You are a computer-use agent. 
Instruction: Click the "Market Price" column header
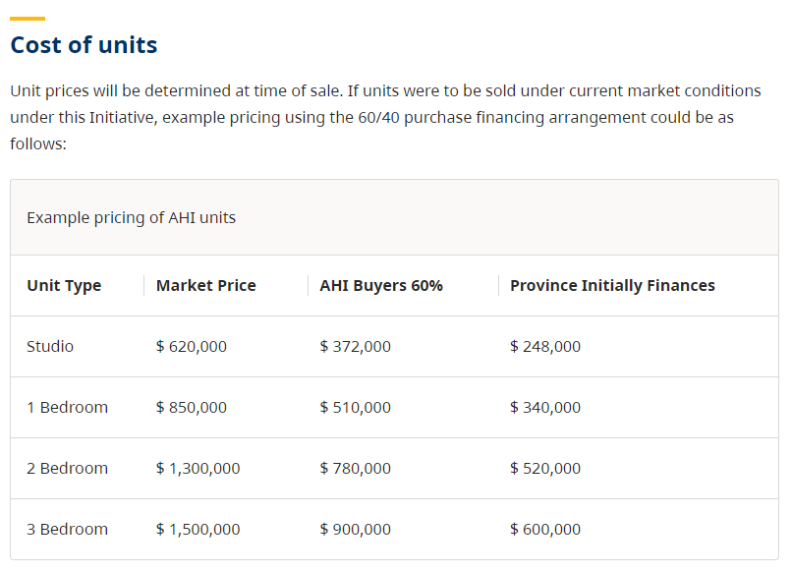(205, 286)
